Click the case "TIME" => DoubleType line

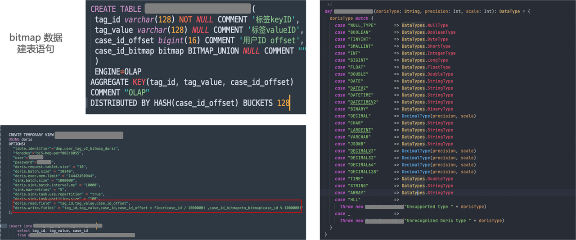394,179
